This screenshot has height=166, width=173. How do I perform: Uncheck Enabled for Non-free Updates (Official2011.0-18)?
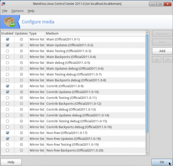click(8, 139)
